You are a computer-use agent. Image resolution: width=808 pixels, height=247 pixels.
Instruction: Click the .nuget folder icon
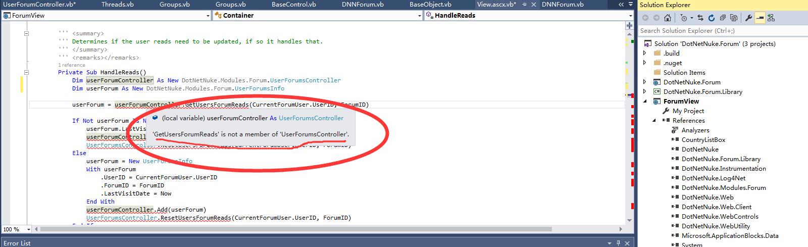coord(657,63)
